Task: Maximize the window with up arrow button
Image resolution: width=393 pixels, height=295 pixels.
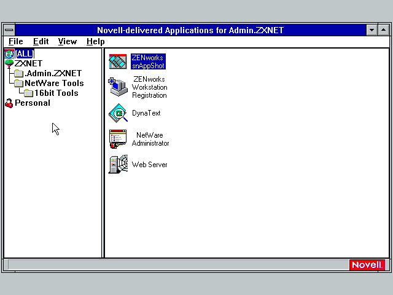Action: click(383, 30)
